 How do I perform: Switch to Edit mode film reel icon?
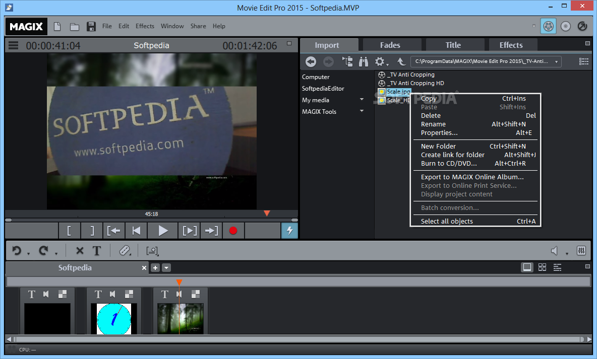tap(548, 26)
